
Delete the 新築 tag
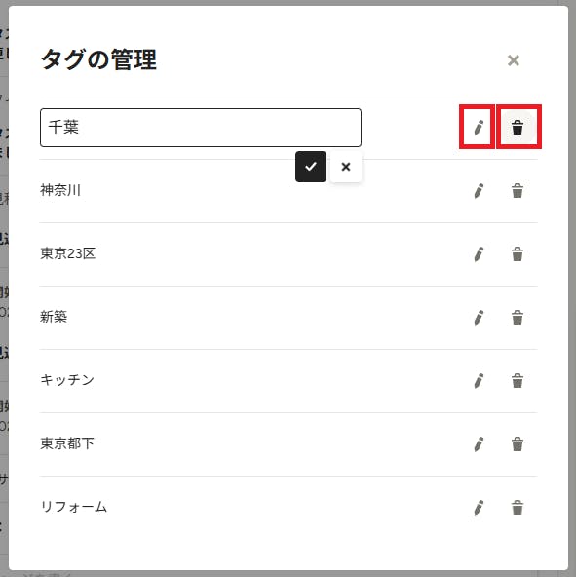pos(518,317)
